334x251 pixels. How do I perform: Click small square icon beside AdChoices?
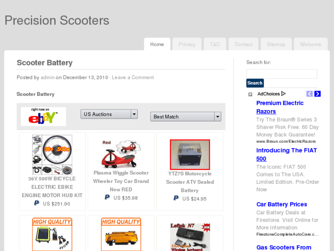(x=250, y=94)
